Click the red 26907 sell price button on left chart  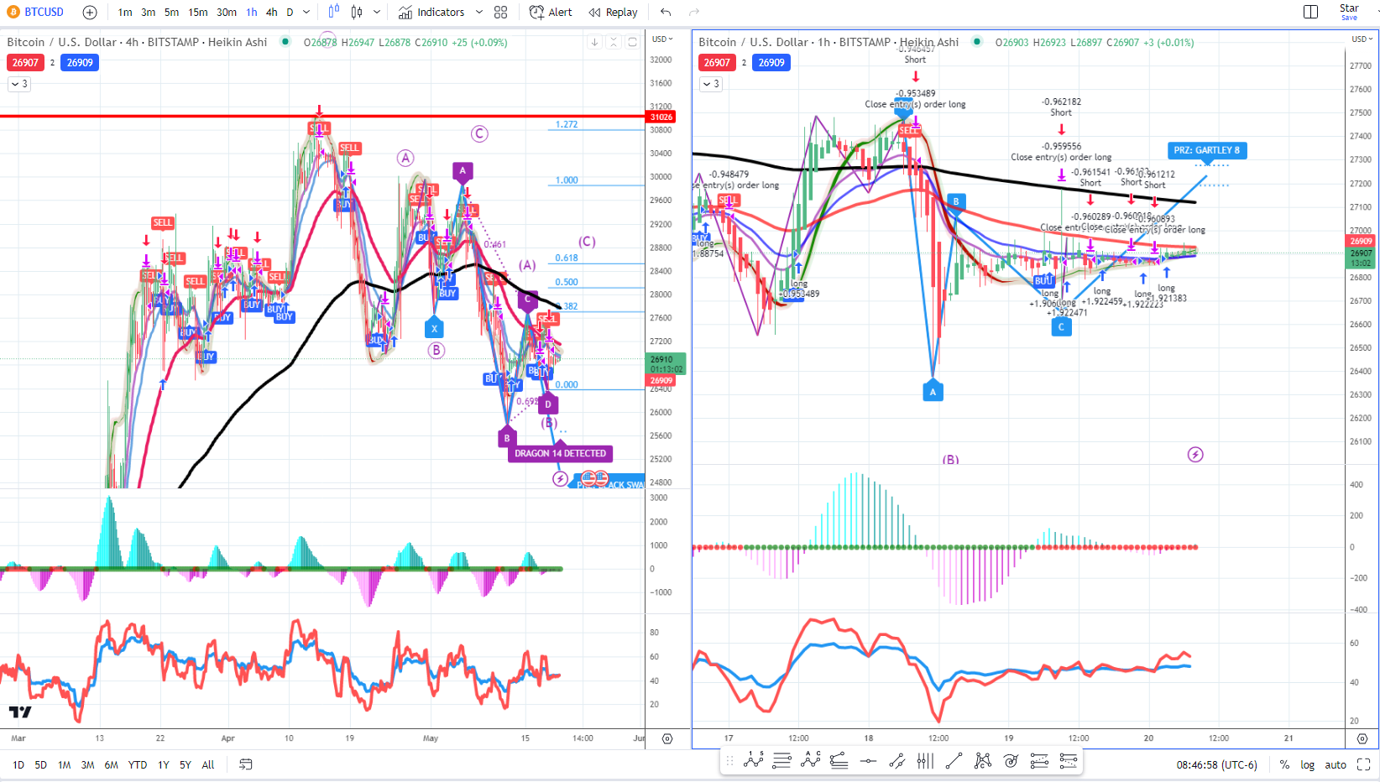pos(25,63)
